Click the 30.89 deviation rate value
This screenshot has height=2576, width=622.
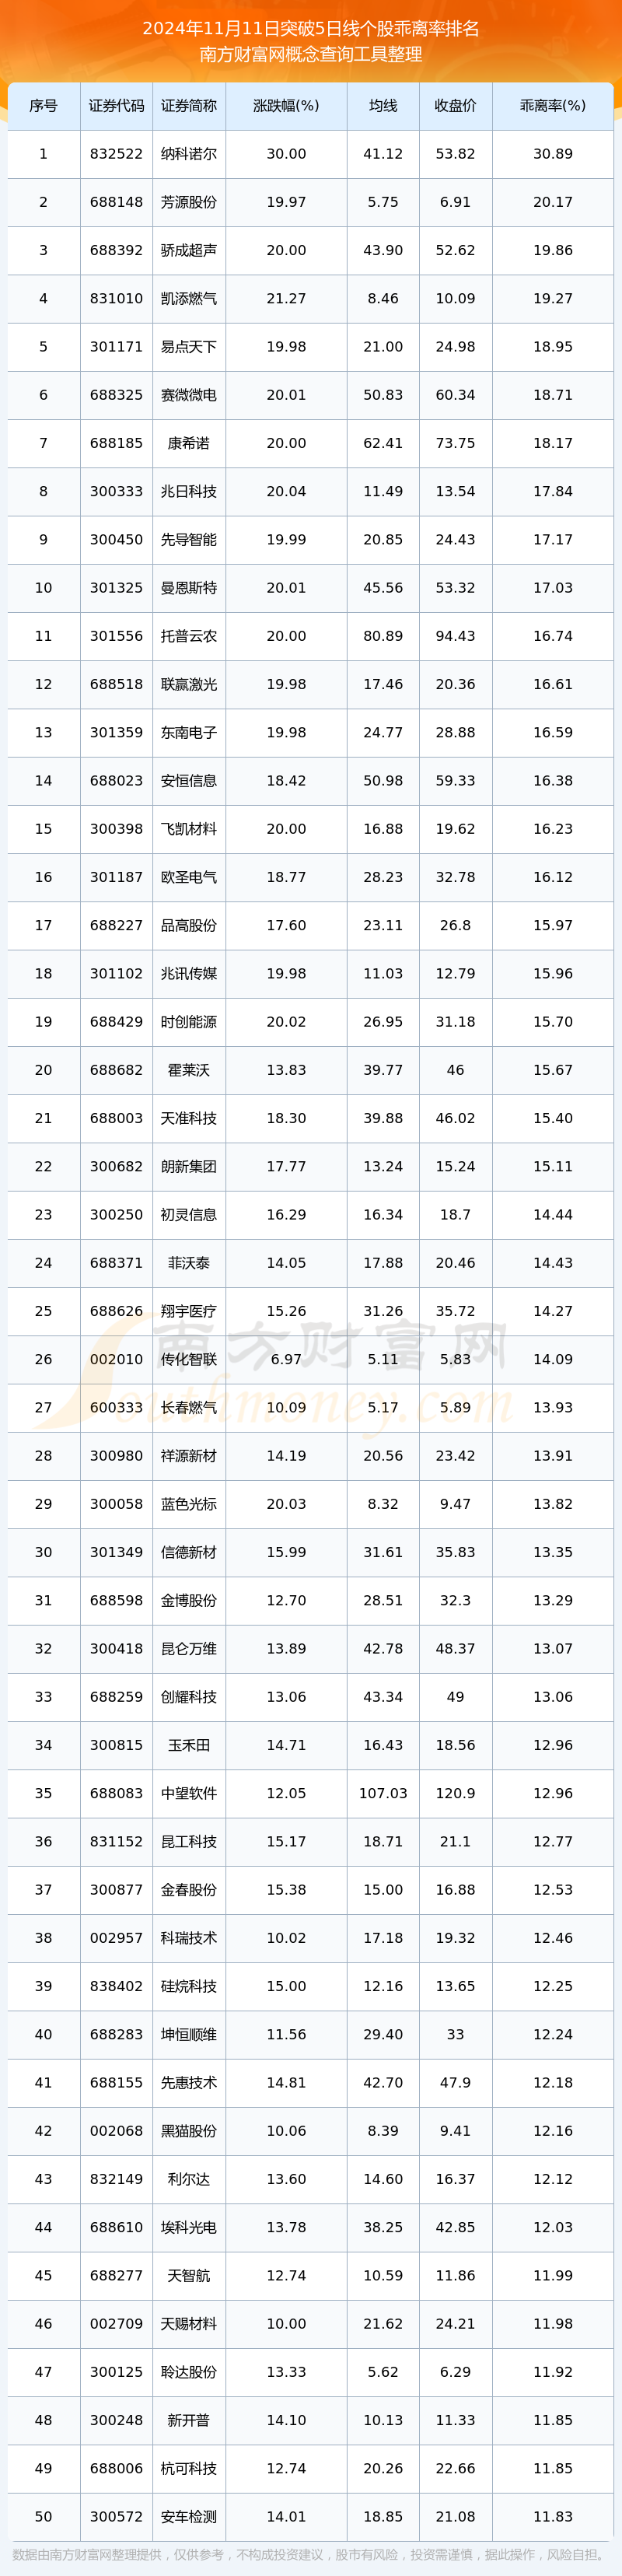pyautogui.click(x=553, y=154)
